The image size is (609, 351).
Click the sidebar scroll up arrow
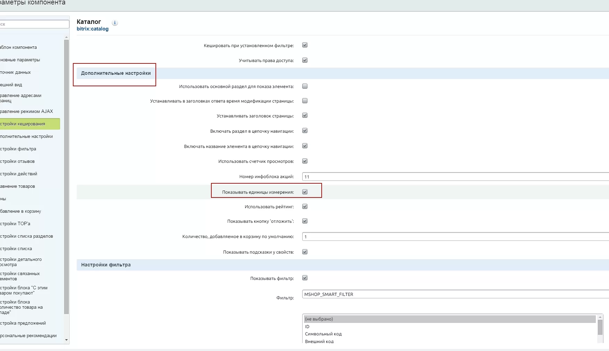click(67, 37)
